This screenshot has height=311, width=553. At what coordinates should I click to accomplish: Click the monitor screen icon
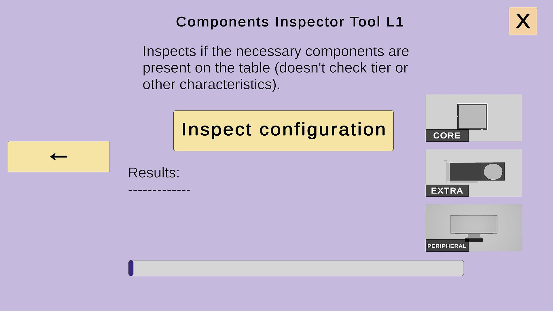(474, 224)
